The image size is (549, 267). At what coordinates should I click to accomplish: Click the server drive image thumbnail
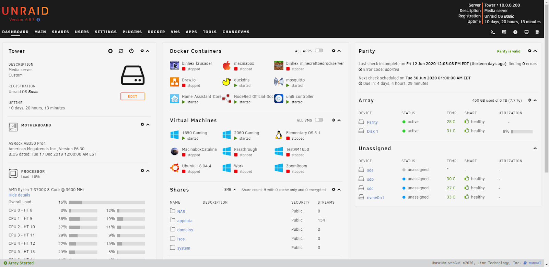pos(133,75)
